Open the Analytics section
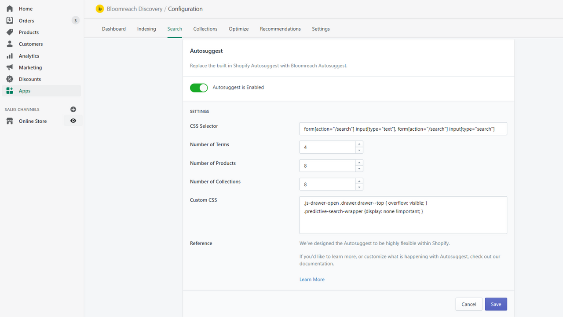The width and height of the screenshot is (563, 317). pos(9,55)
